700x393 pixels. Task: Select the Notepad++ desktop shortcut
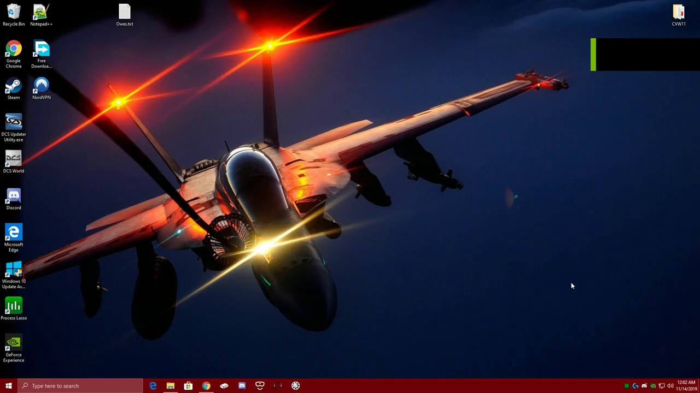click(41, 15)
